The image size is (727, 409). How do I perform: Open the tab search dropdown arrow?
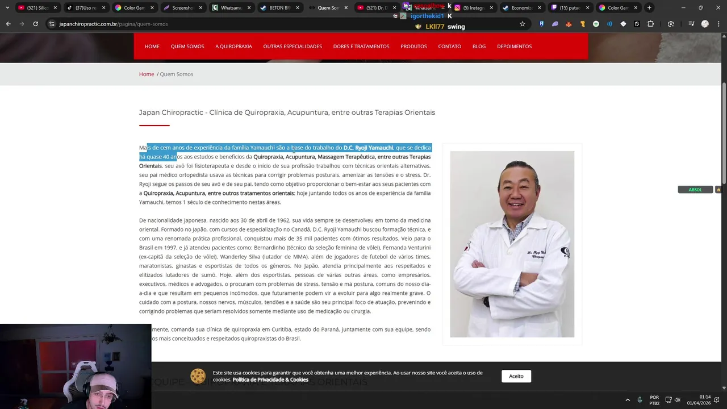pos(7,7)
